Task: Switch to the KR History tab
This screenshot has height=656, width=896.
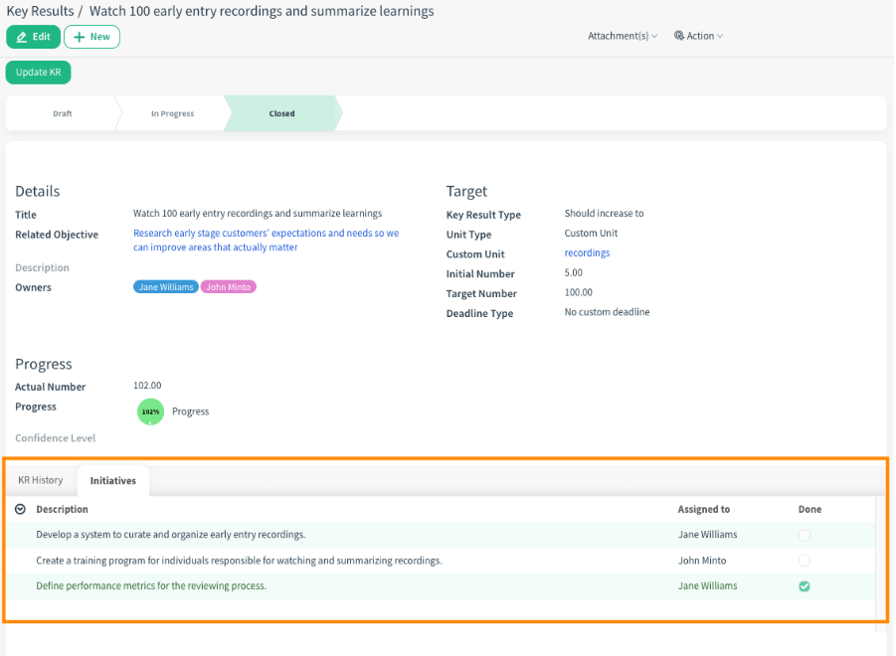Action: coord(41,480)
